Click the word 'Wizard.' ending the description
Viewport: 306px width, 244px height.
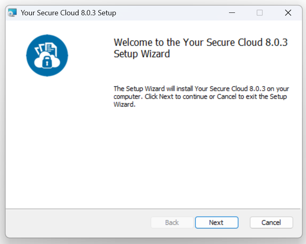click(x=124, y=105)
